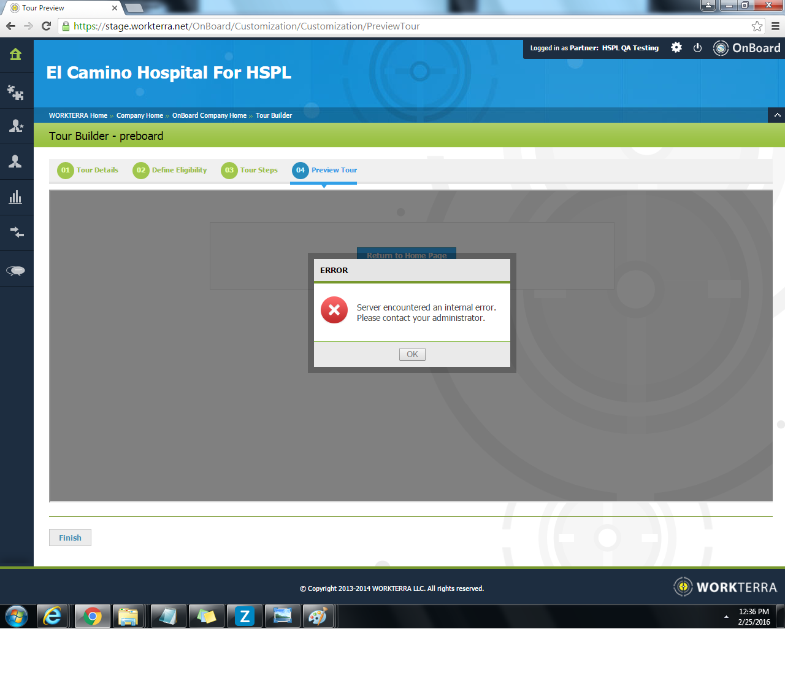The height and width of the screenshot is (675, 785).
Task: Click the transfer arrows sidebar icon
Action: pos(16,233)
